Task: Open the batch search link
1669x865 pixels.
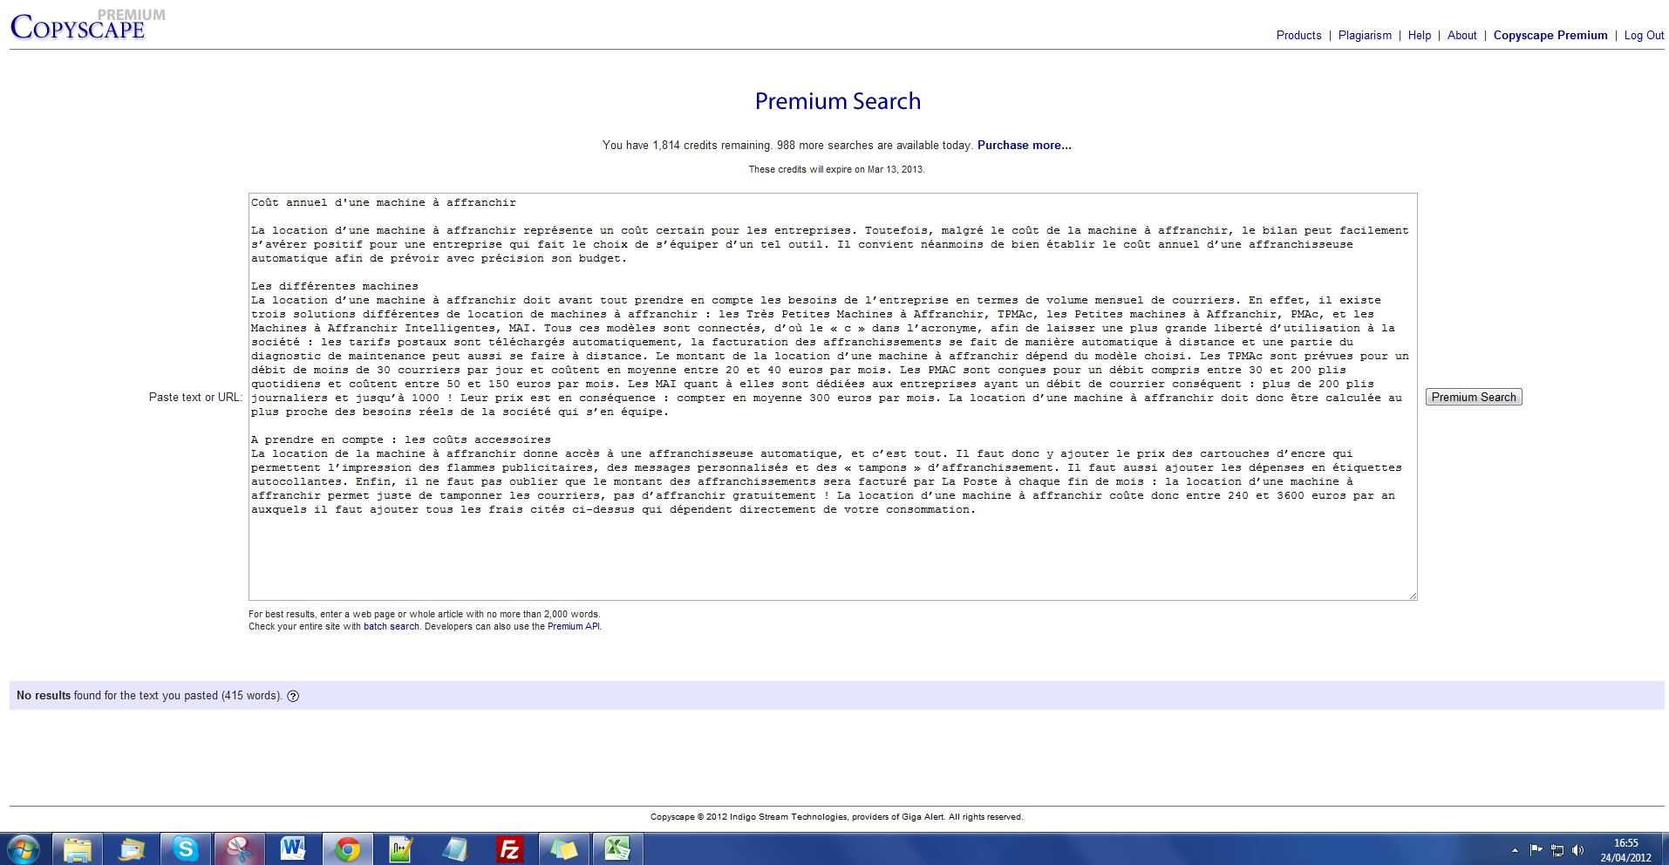Action: (x=391, y=626)
